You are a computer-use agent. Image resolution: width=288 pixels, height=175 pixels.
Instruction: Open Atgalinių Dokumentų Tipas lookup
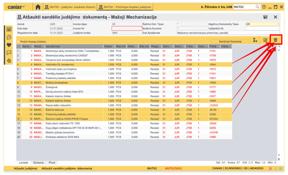tap(278, 24)
